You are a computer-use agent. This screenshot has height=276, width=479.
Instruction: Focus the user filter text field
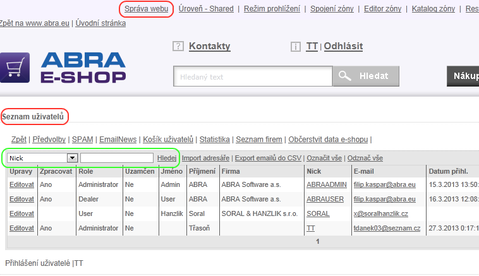[x=117, y=158]
